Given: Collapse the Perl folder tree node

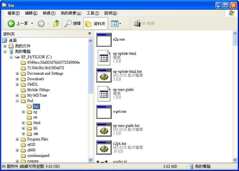Looking at the screenshot, I should tap(17, 101).
